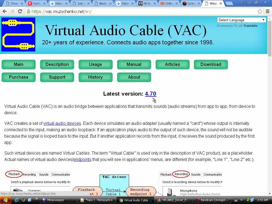The image size is (272, 204).
Task: Open Minesweeper from the taskbar
Action: pyautogui.click(x=58, y=200)
